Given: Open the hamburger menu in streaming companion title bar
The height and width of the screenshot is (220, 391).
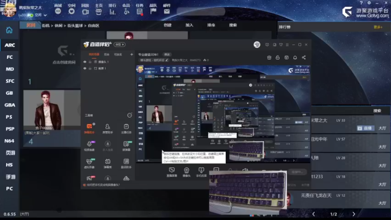Looking at the screenshot, I should tap(287, 44).
